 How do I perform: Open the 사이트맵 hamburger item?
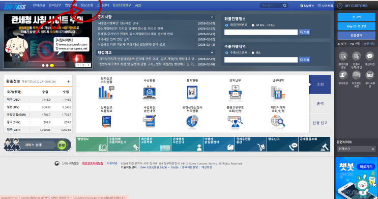[325, 6]
